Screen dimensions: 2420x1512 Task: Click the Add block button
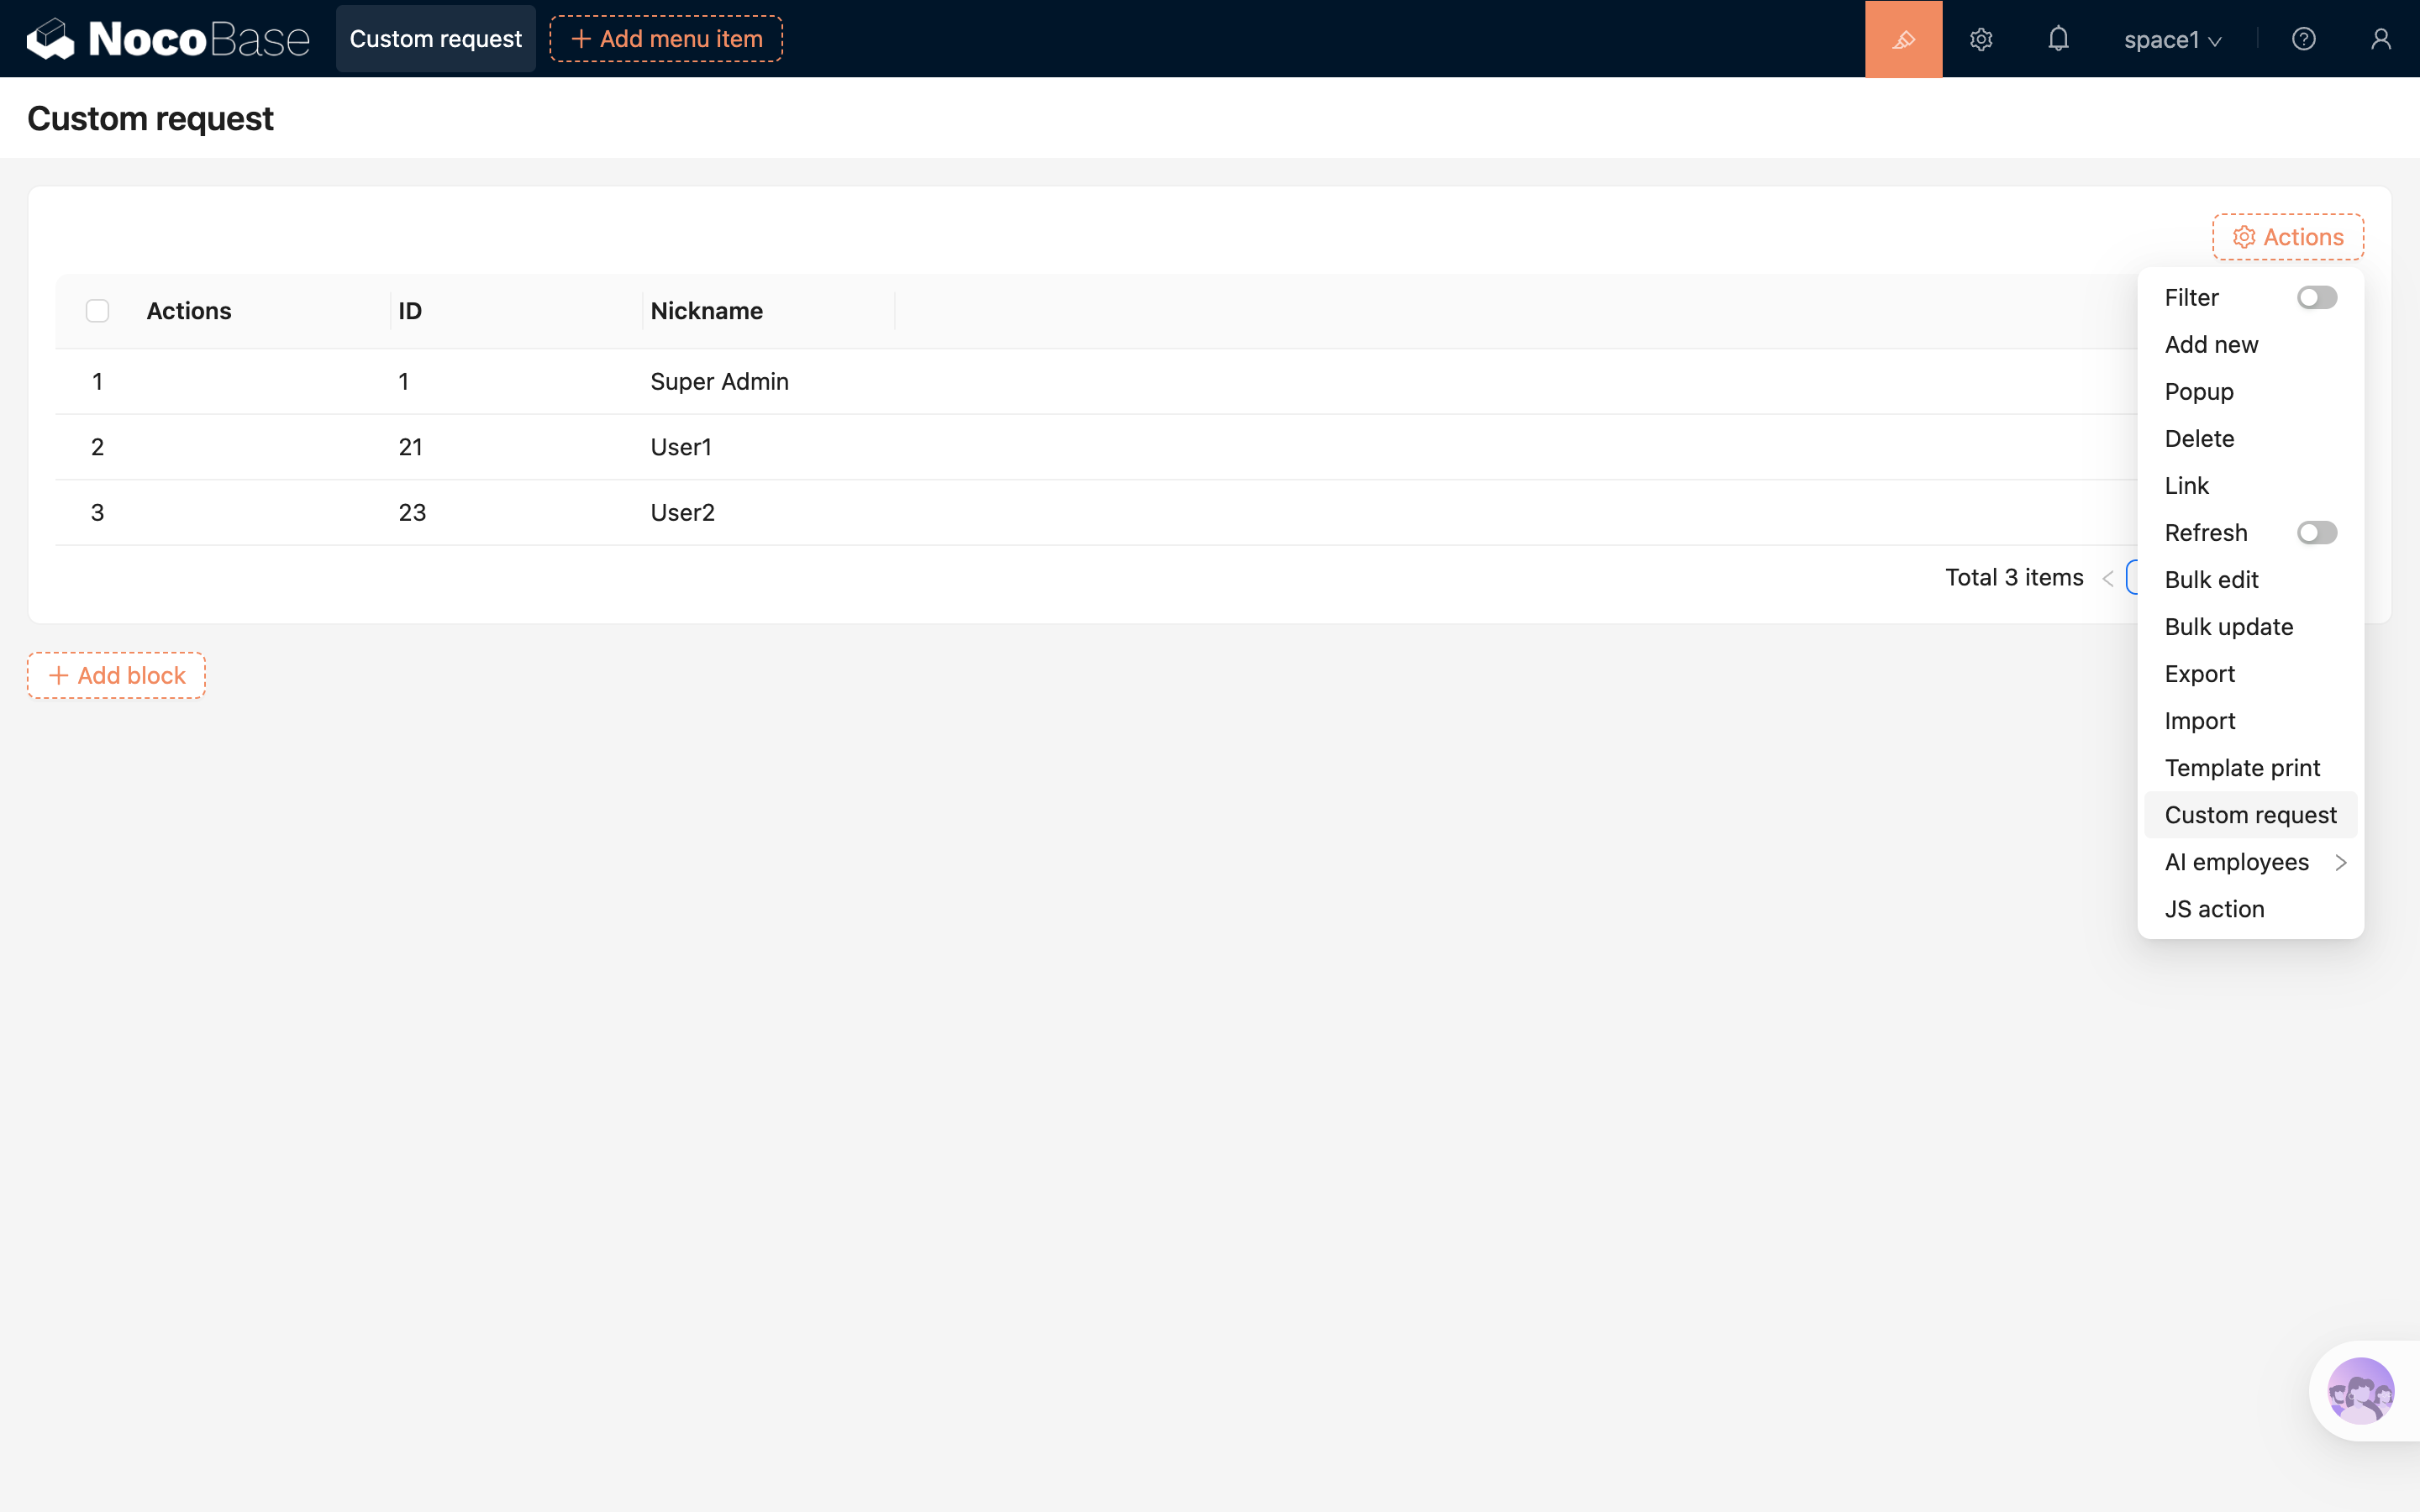(116, 675)
